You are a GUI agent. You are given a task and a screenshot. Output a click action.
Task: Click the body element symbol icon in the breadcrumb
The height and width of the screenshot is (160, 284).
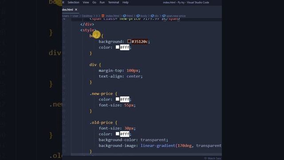coord(138,16)
